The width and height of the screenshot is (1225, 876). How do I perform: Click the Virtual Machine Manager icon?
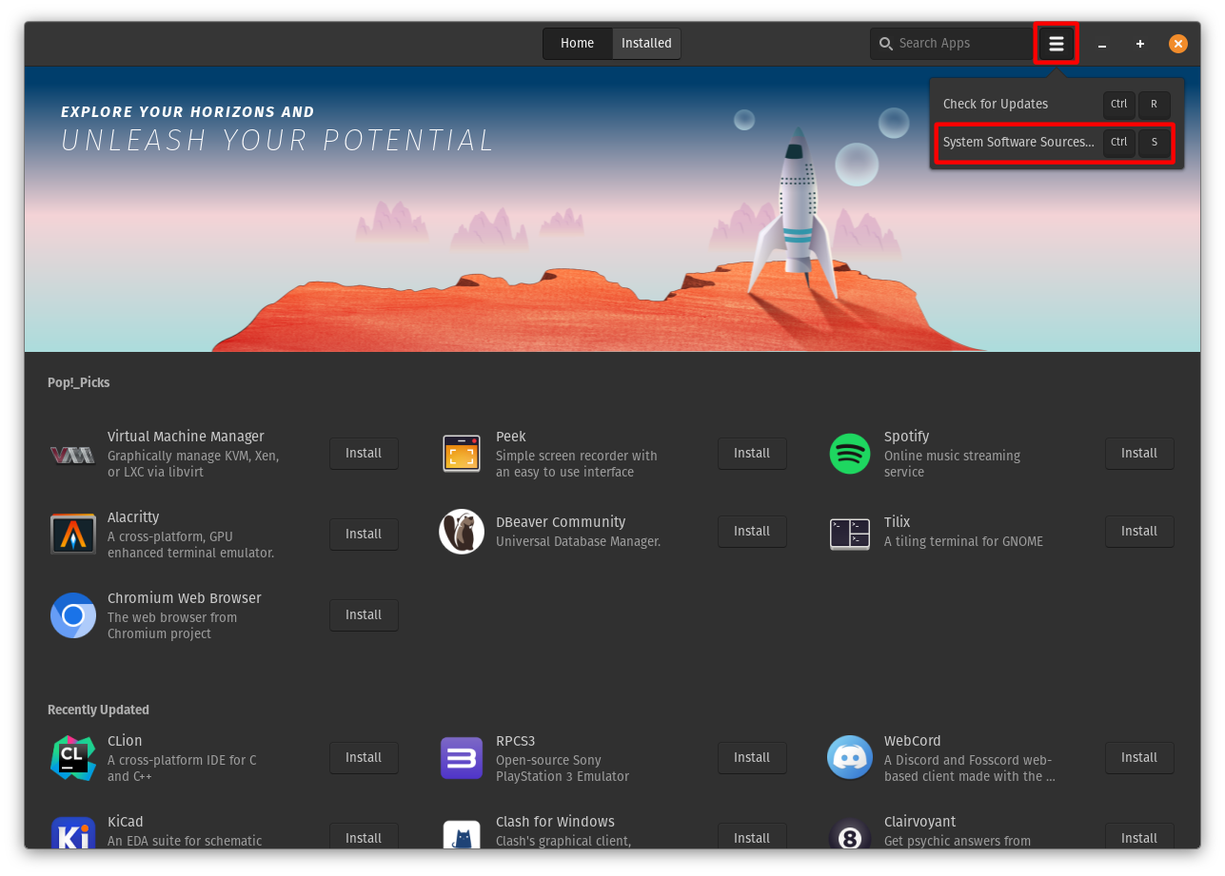coord(73,454)
